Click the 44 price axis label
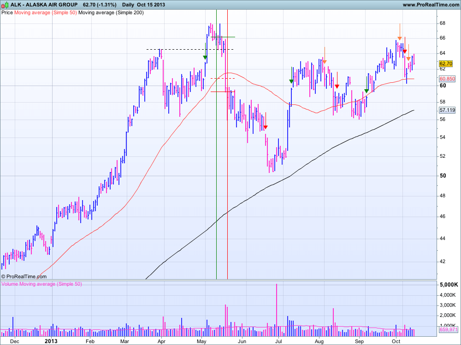Viewport: 461px width, 345px height. [443, 238]
